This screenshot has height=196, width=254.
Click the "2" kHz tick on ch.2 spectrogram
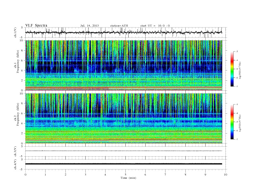pyautogui.click(x=22, y=134)
